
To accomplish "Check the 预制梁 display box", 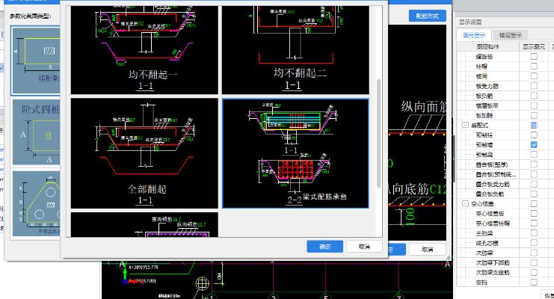I will click(x=534, y=155).
